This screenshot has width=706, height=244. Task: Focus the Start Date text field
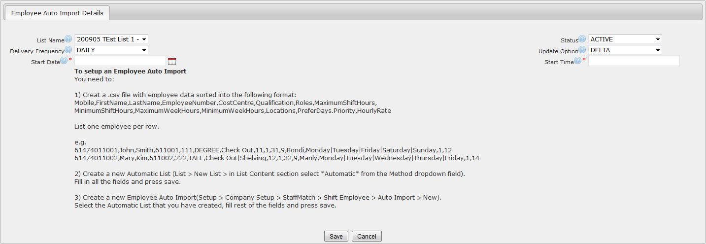coord(120,61)
